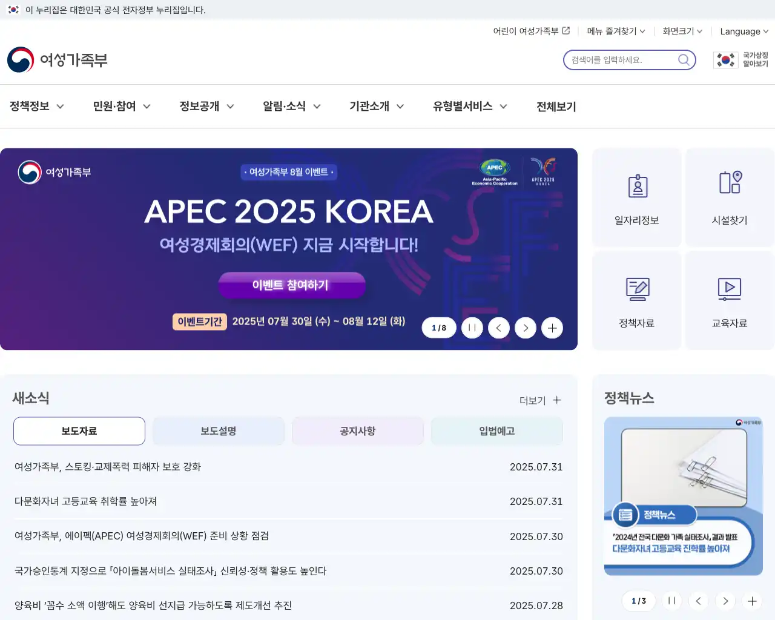Click plus icon in 정책뉴스 controls
This screenshot has width=775, height=620.
[752, 601]
